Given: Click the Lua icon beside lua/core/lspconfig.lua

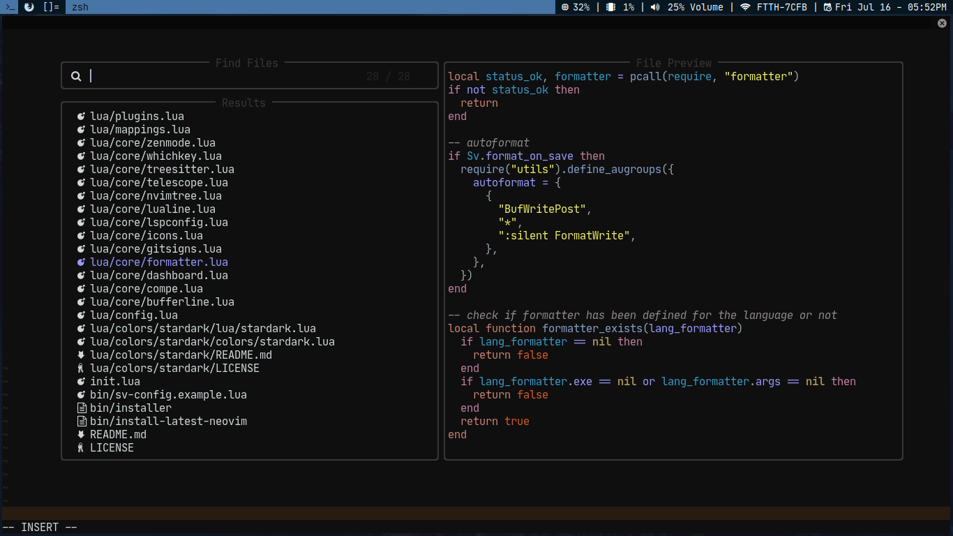Looking at the screenshot, I should pos(81,223).
